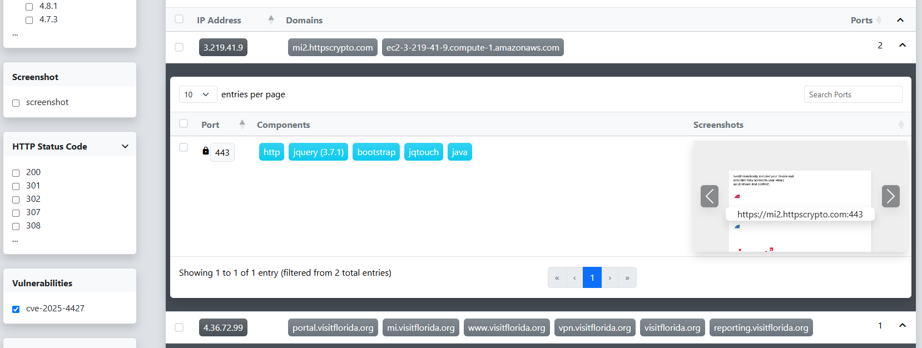Tick HTTP status code 307
Viewport: 922px width, 348px height.
pyautogui.click(x=16, y=213)
